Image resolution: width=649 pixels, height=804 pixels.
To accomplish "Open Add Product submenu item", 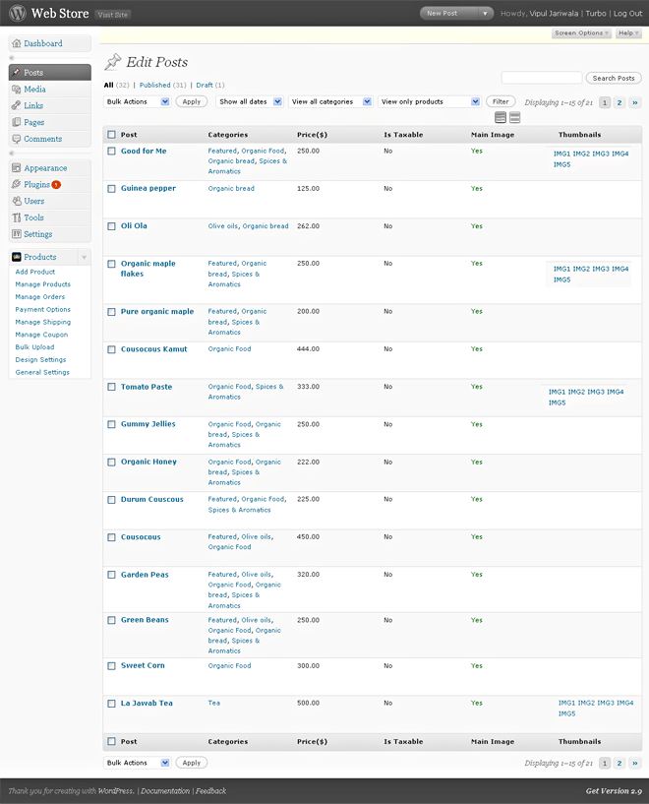I will coord(34,272).
